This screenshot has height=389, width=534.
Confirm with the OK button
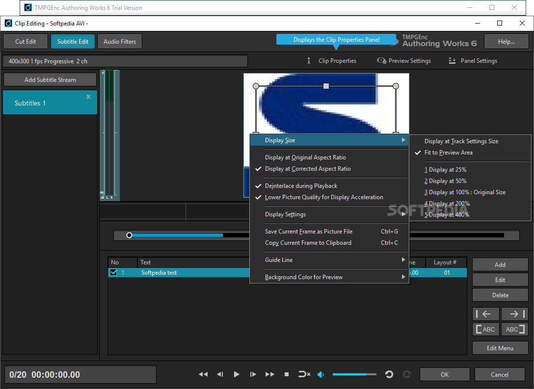point(445,374)
